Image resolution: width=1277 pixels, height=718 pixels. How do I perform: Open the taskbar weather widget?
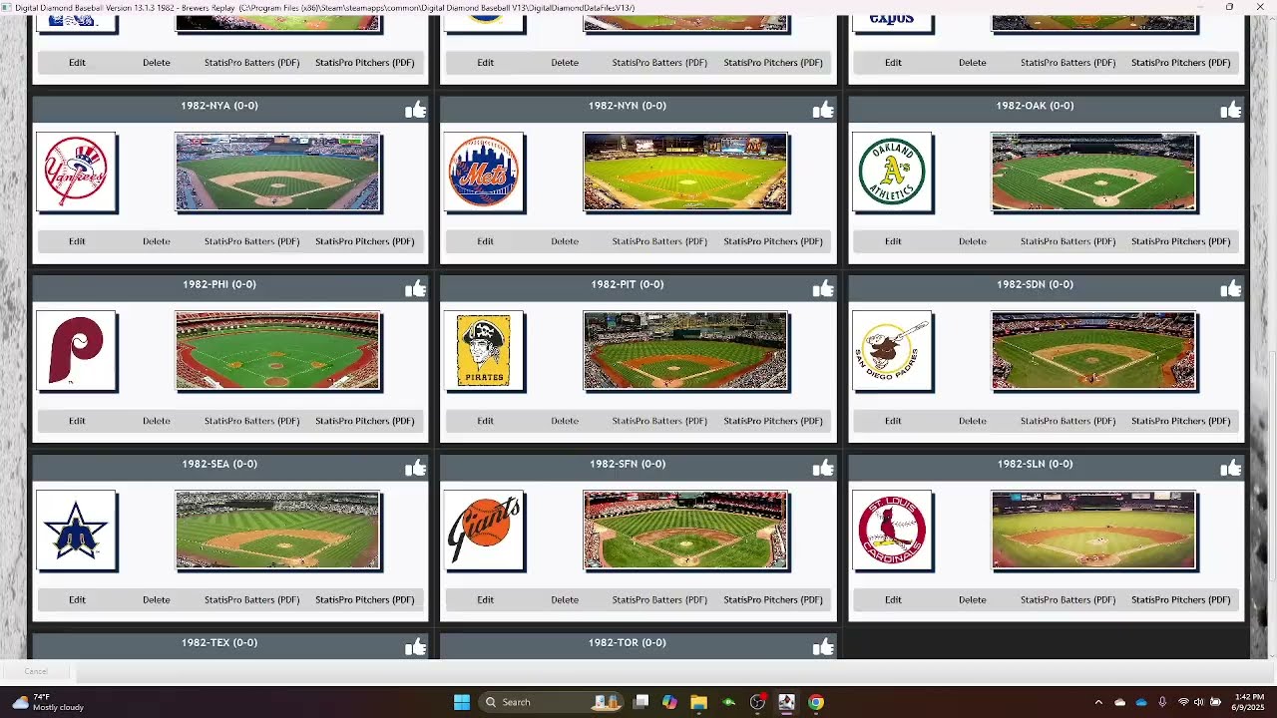[48, 702]
